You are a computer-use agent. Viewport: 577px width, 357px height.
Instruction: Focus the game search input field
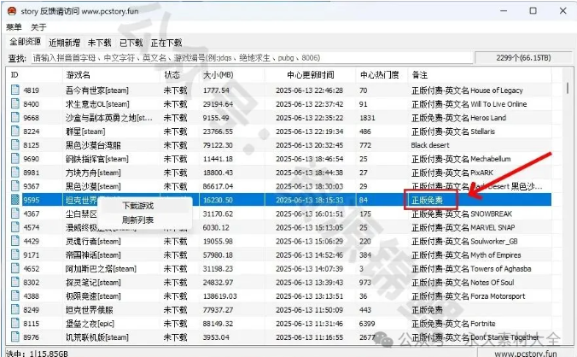point(251,58)
